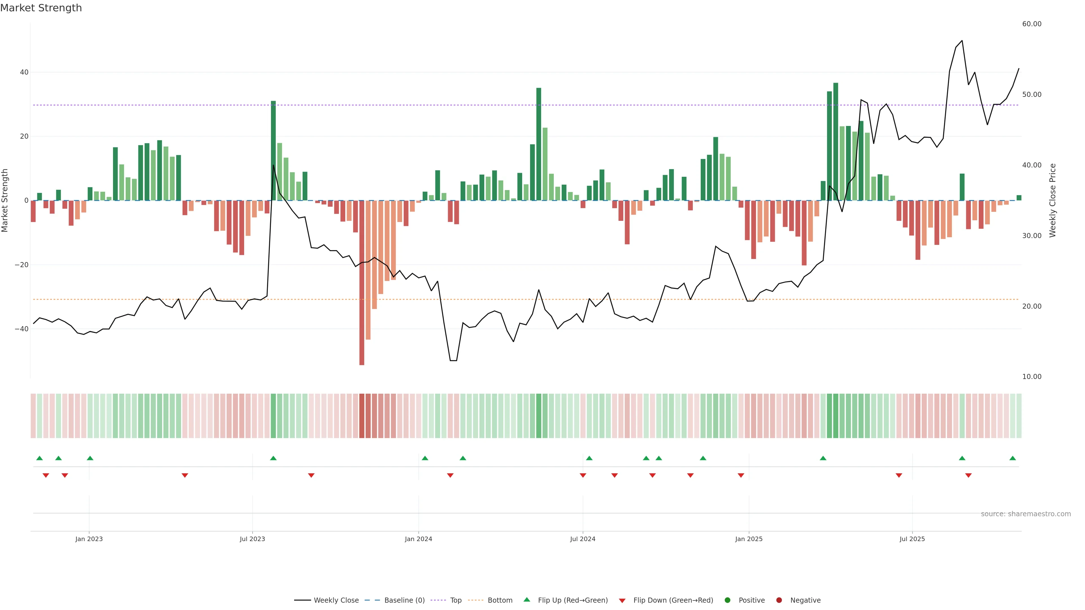This screenshot has height=610, width=1085.
Task: Click the darkest red heatmap strip cell
Action: (362, 416)
